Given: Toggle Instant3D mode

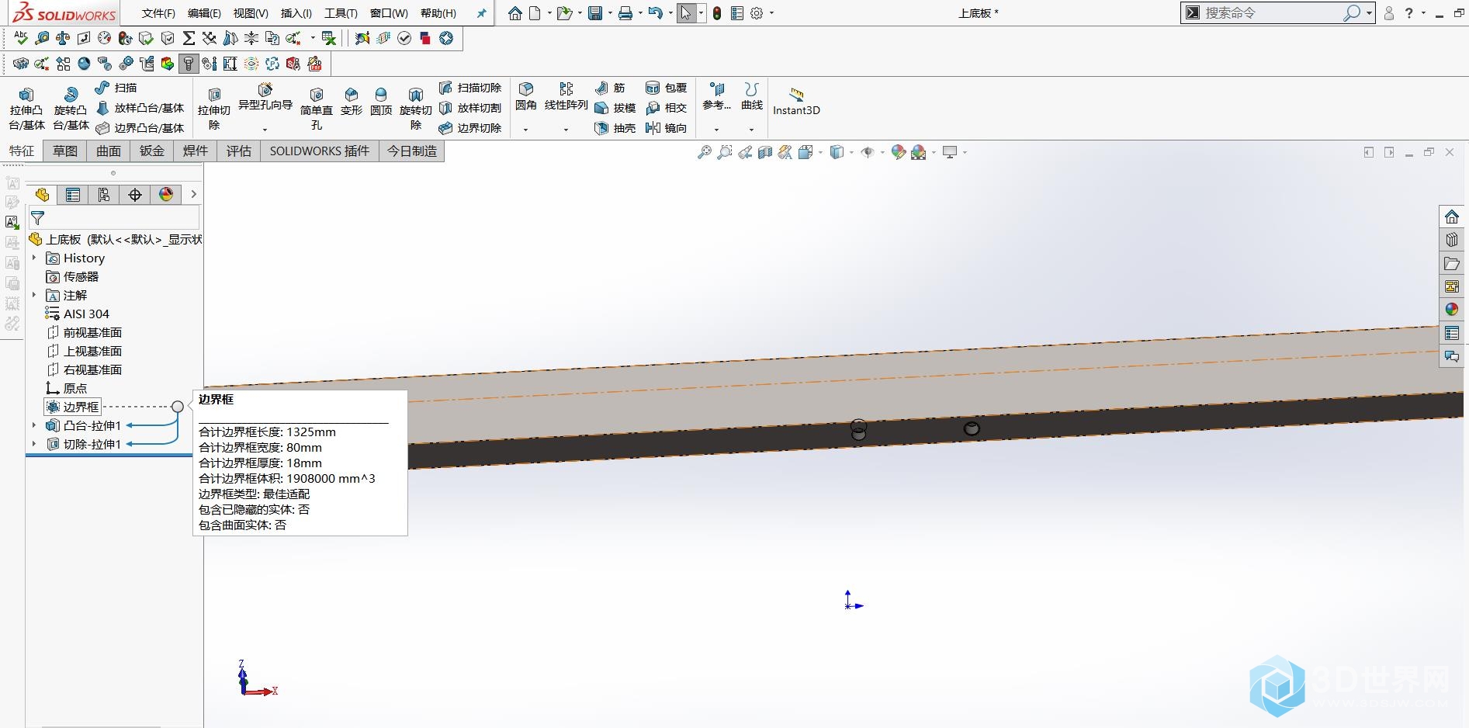Looking at the screenshot, I should pos(796,102).
